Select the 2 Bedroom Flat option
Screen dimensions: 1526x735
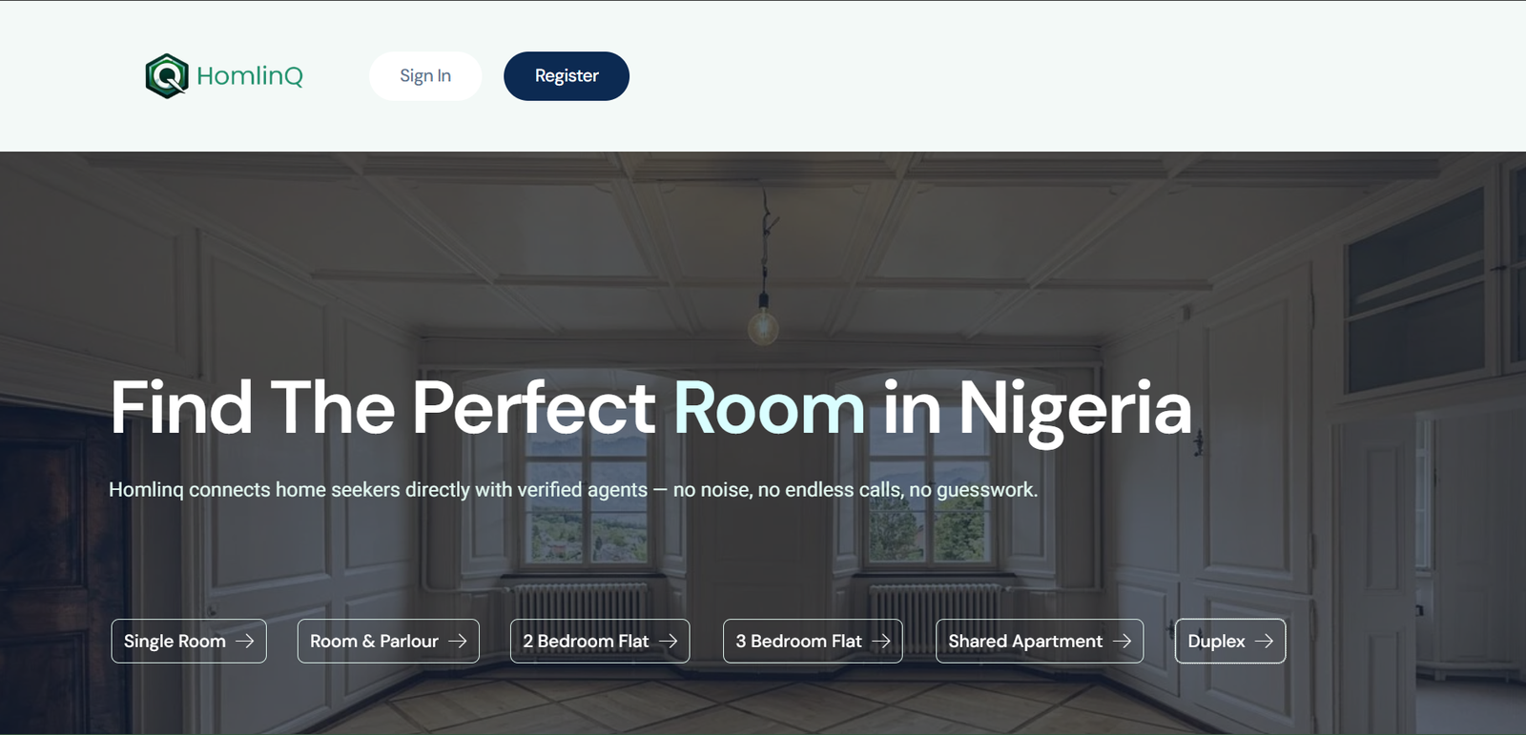pos(600,642)
